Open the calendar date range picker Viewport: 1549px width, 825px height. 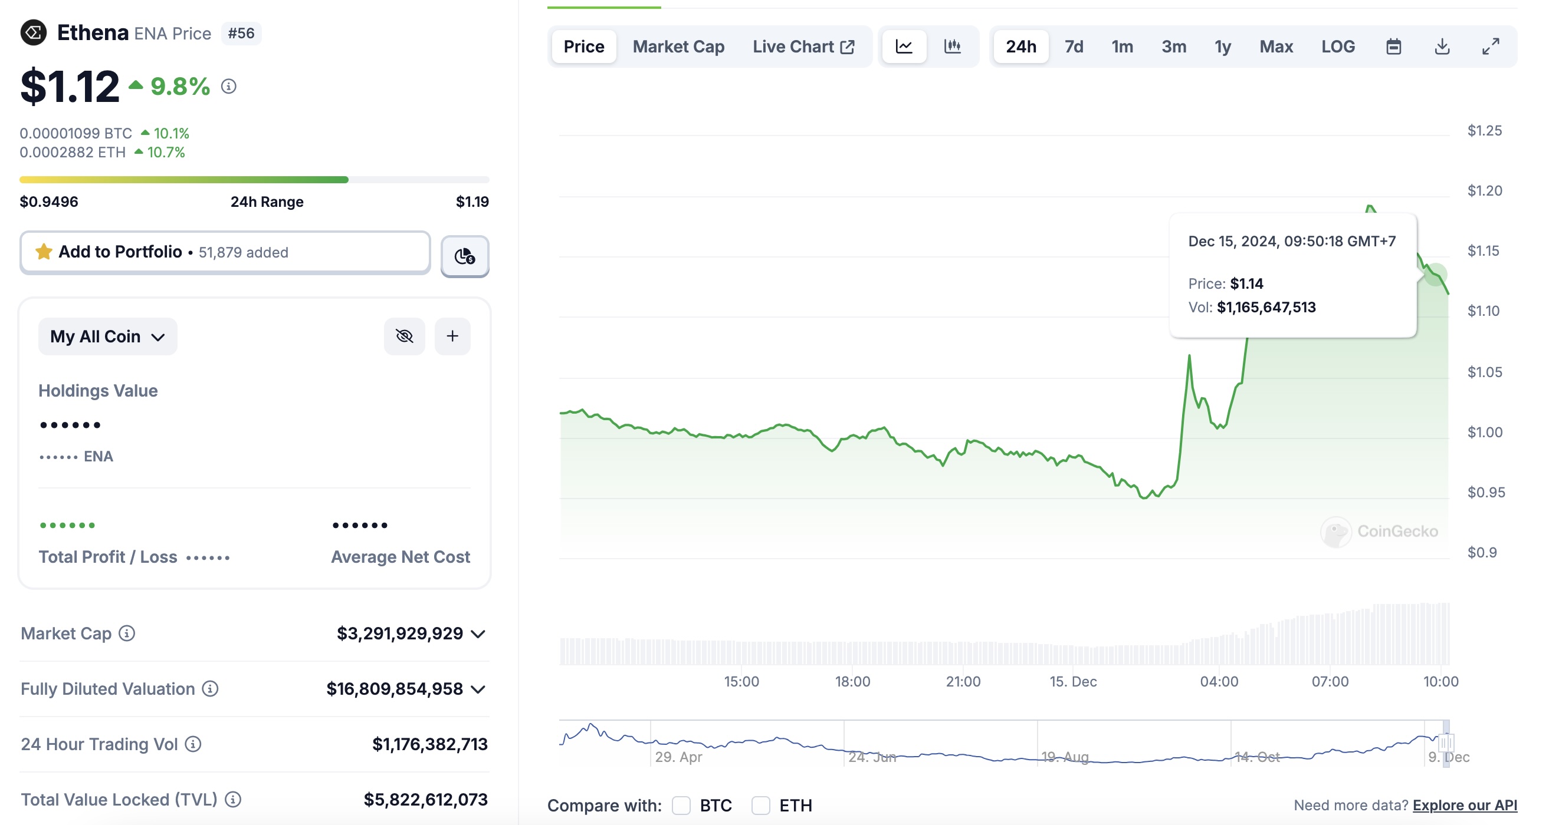coord(1394,47)
